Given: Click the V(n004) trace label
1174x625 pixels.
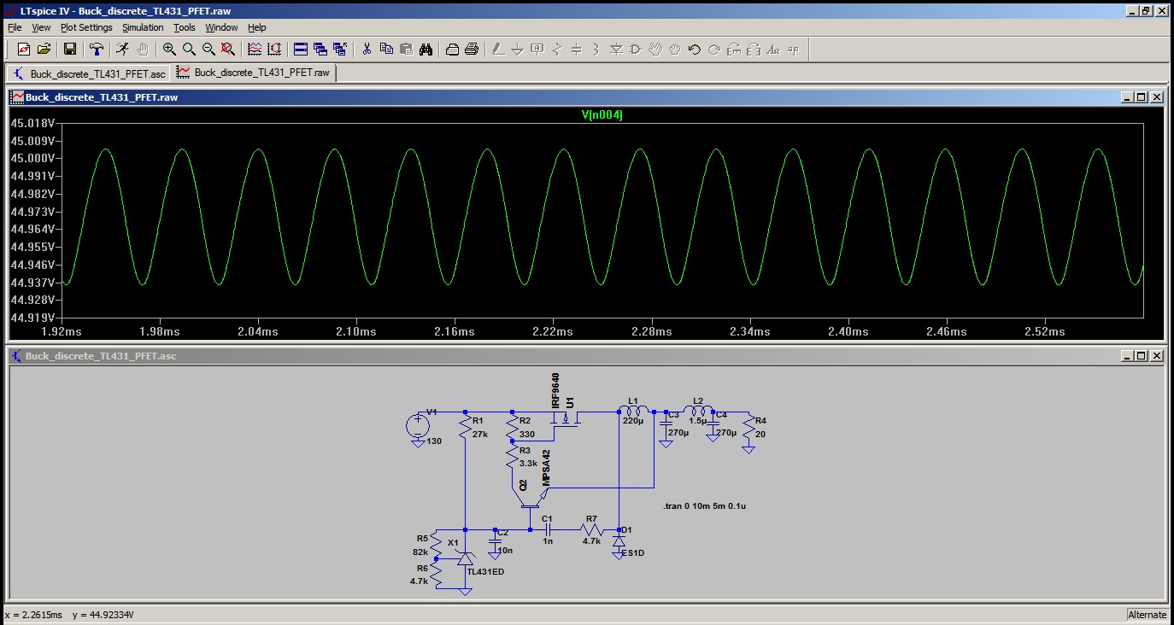Looking at the screenshot, I should pos(602,115).
